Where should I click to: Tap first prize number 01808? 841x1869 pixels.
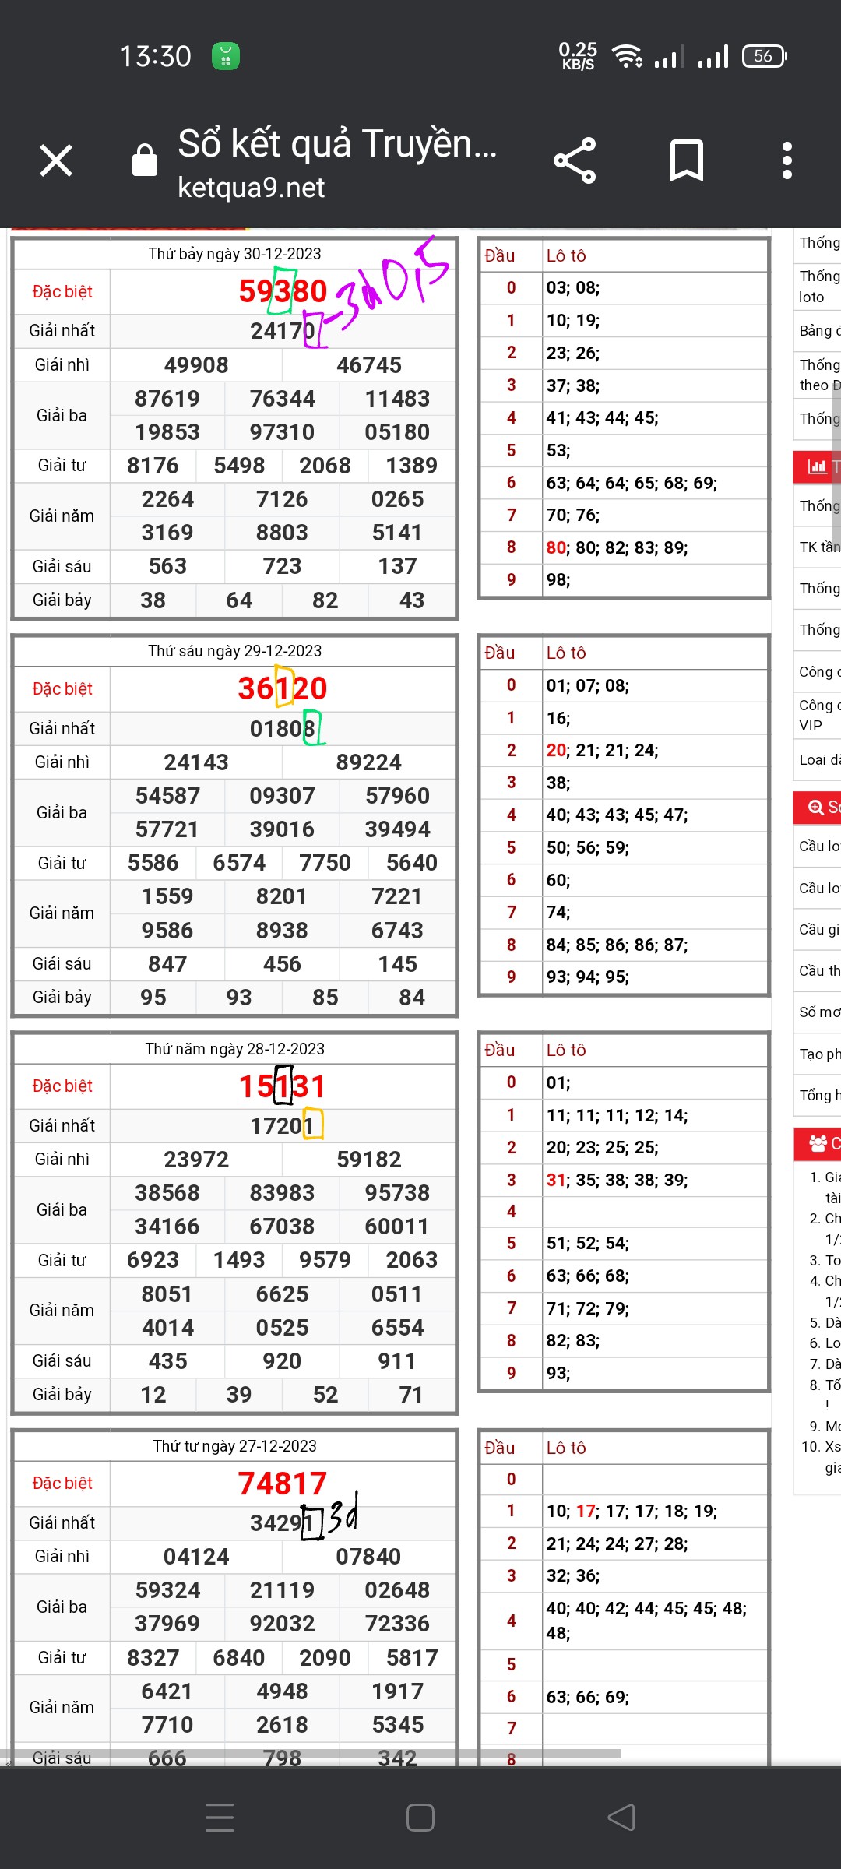click(283, 728)
